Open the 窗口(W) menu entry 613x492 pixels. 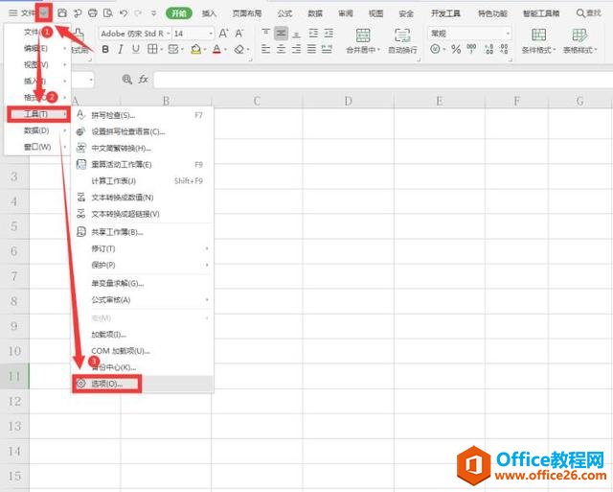click(37, 147)
